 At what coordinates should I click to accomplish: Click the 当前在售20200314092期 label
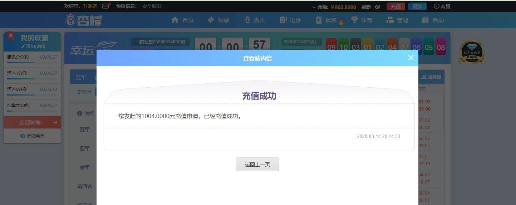pos(160,42)
